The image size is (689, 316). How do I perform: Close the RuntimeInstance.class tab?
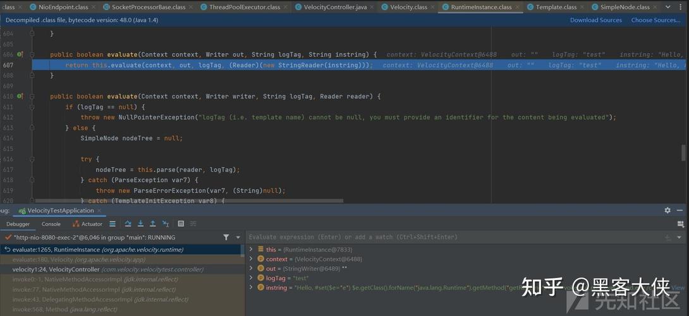[x=517, y=7]
